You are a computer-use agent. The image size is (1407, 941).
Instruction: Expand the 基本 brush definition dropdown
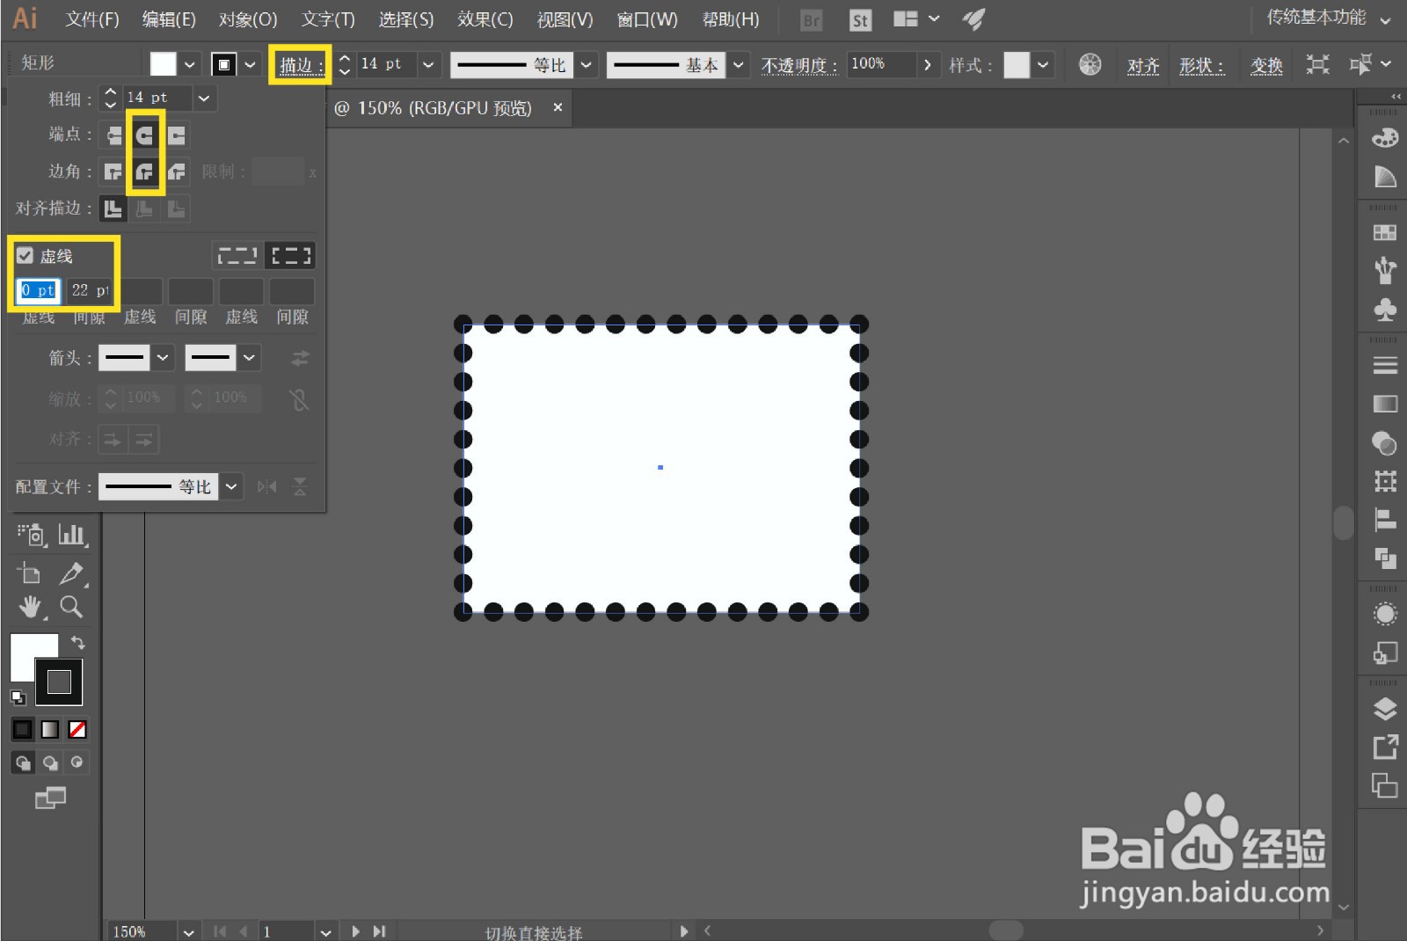739,64
